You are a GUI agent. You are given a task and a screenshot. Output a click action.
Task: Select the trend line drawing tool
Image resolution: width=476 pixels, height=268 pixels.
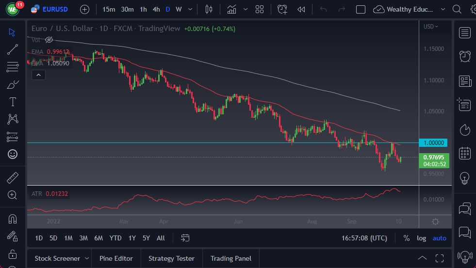coord(13,49)
